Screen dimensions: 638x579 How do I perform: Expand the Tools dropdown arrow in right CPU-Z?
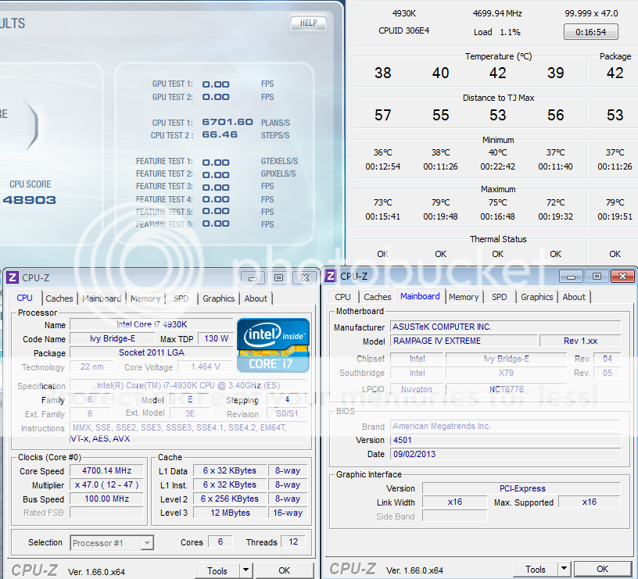coord(564,570)
